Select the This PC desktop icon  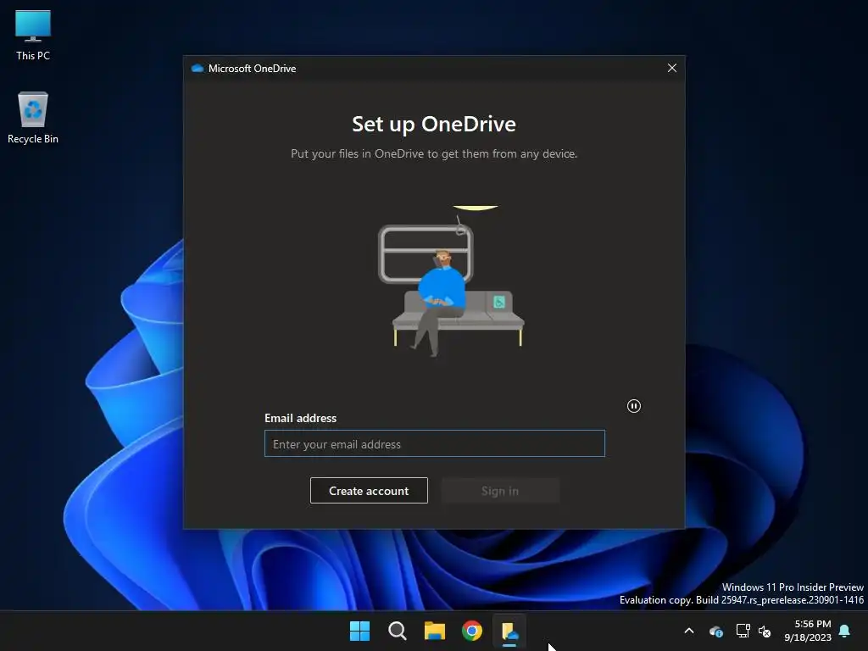pos(33,35)
